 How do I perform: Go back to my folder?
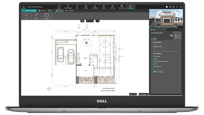[x=29, y=11]
